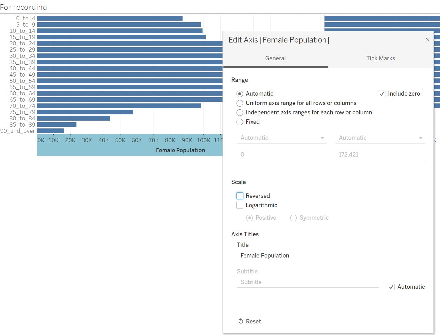Enable the Reversed scale checkbox
Image resolution: width=440 pixels, height=335 pixels.
[240, 196]
